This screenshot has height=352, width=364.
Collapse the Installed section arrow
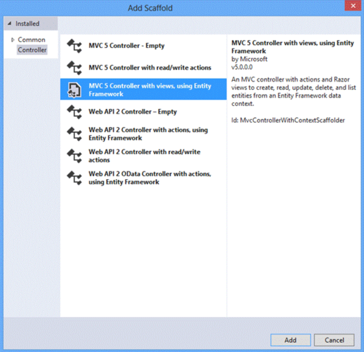(10, 24)
